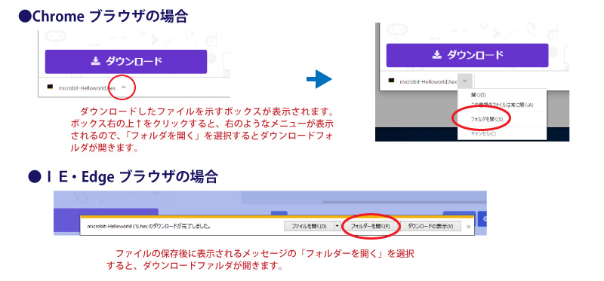Click the フォルダーを開く(P) button
604x281 pixels.
[x=370, y=226]
